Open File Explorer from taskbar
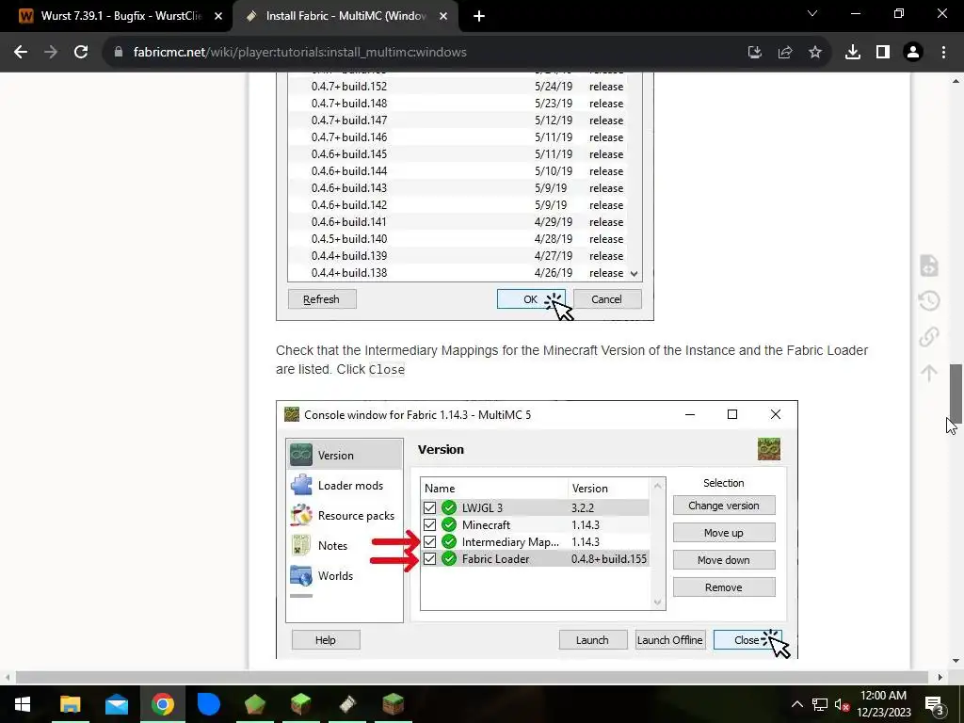Image resolution: width=964 pixels, height=723 pixels. [x=70, y=704]
